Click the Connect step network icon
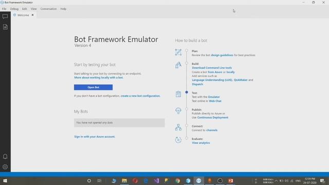Image resolution: width=329 pixels, height=185 pixels. (178, 127)
